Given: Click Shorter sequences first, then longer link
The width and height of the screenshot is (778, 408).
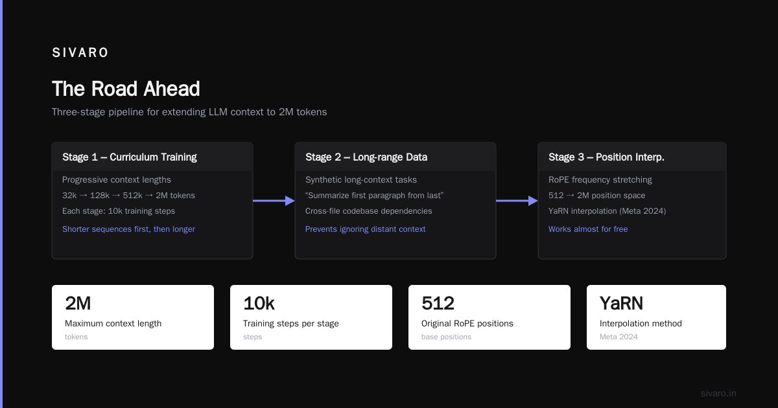Looking at the screenshot, I should click(128, 229).
